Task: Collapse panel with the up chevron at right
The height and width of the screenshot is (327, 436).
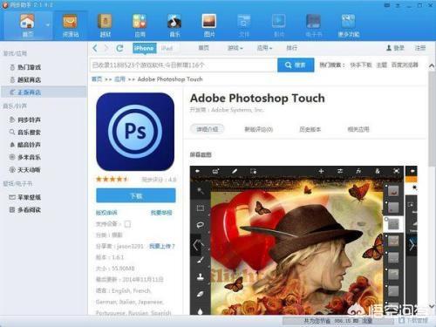Action: point(432,66)
